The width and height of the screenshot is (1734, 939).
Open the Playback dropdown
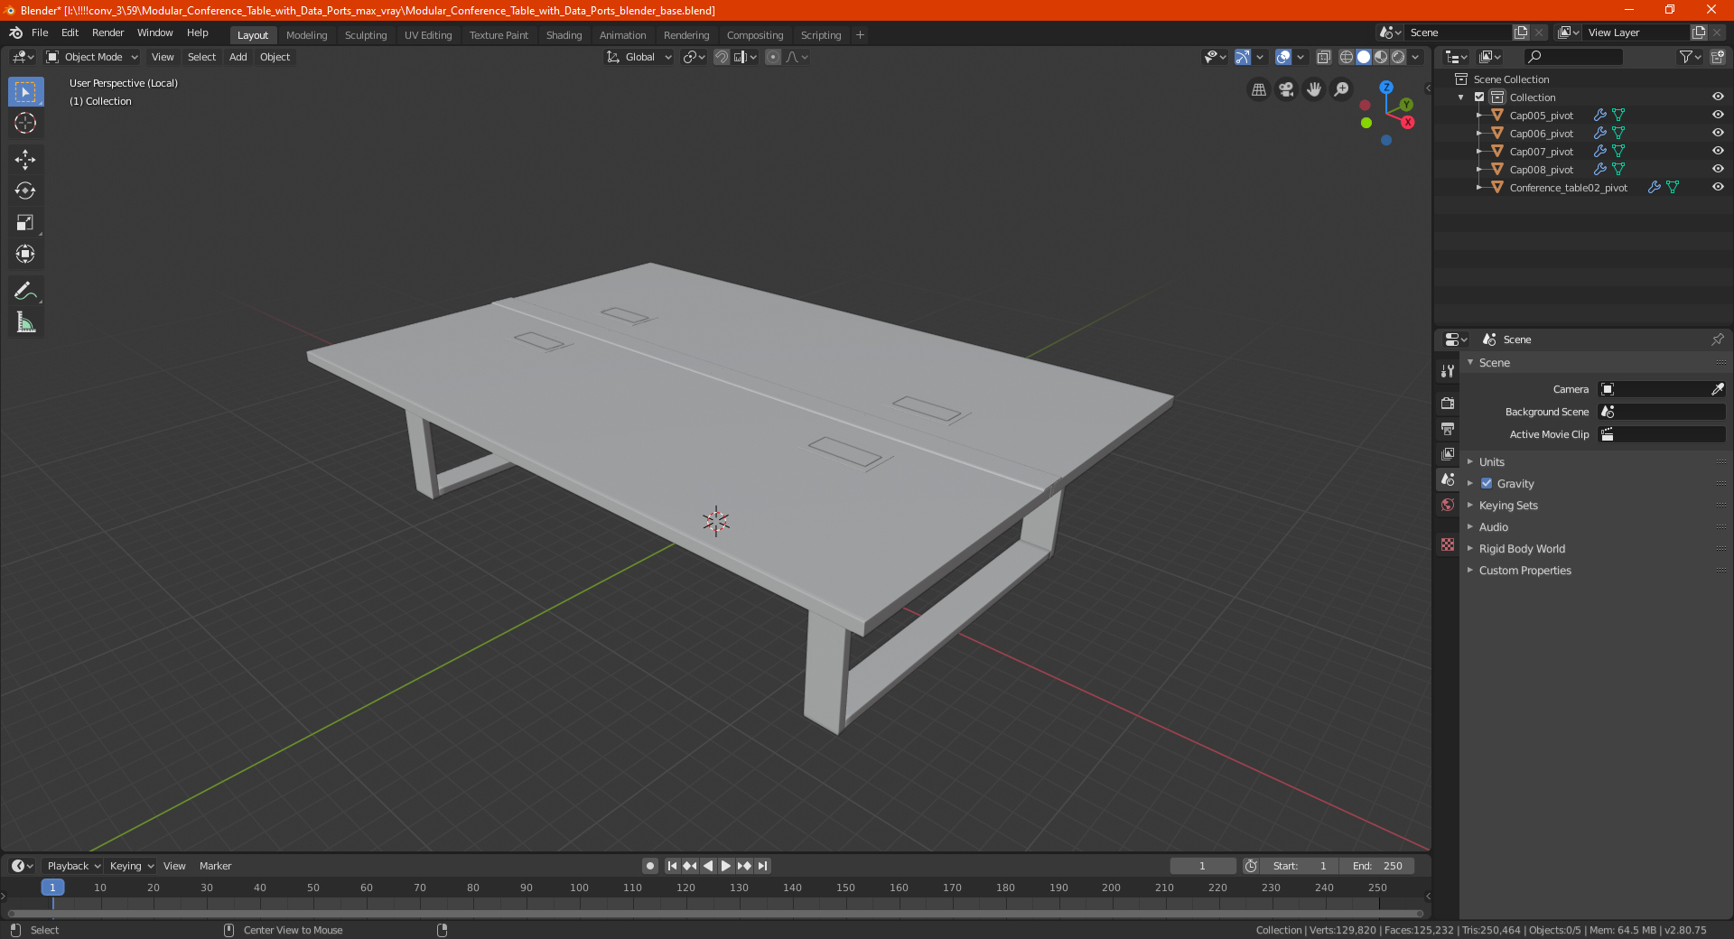73,866
